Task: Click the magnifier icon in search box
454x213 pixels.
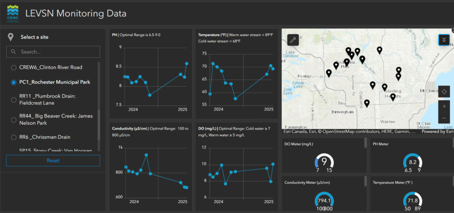Action: click(13, 51)
